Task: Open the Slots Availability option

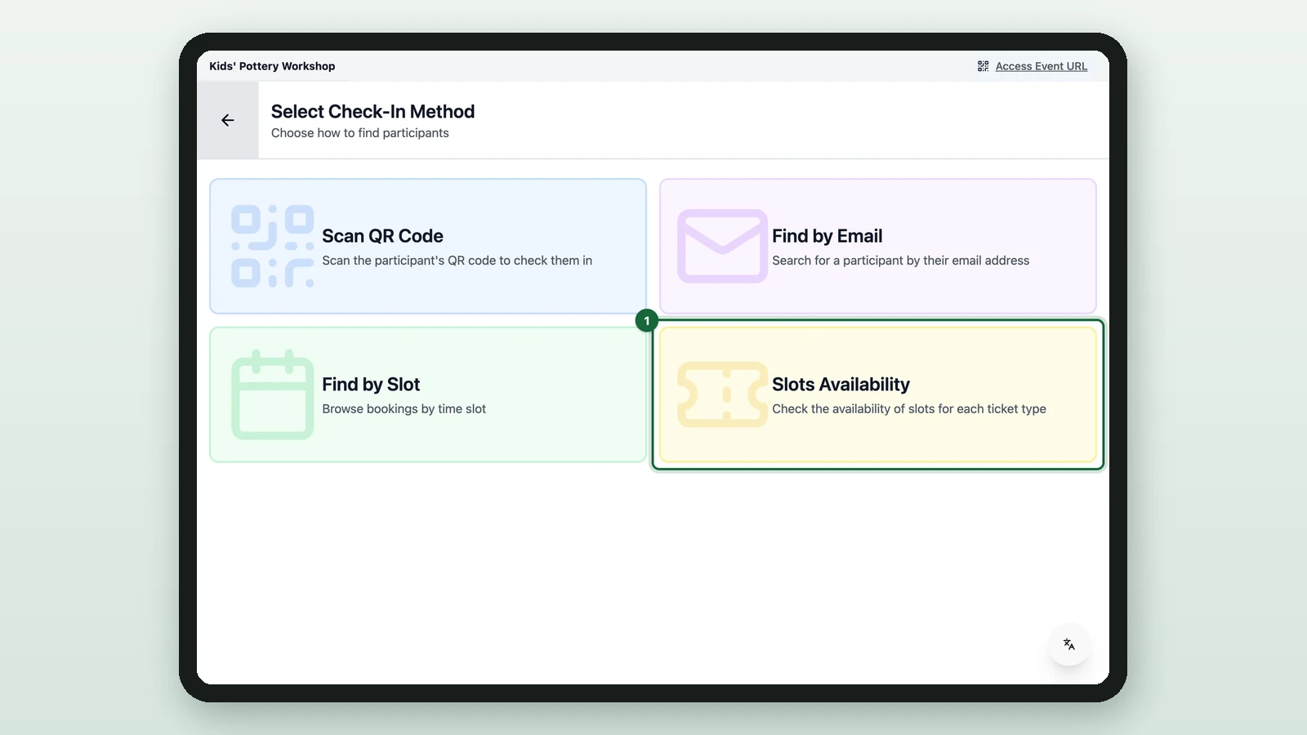Action: point(877,394)
